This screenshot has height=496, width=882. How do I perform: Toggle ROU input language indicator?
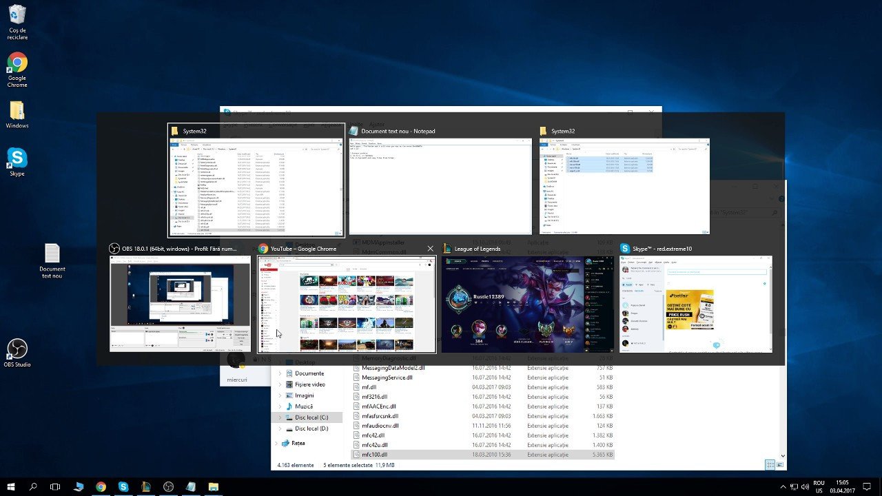click(819, 487)
